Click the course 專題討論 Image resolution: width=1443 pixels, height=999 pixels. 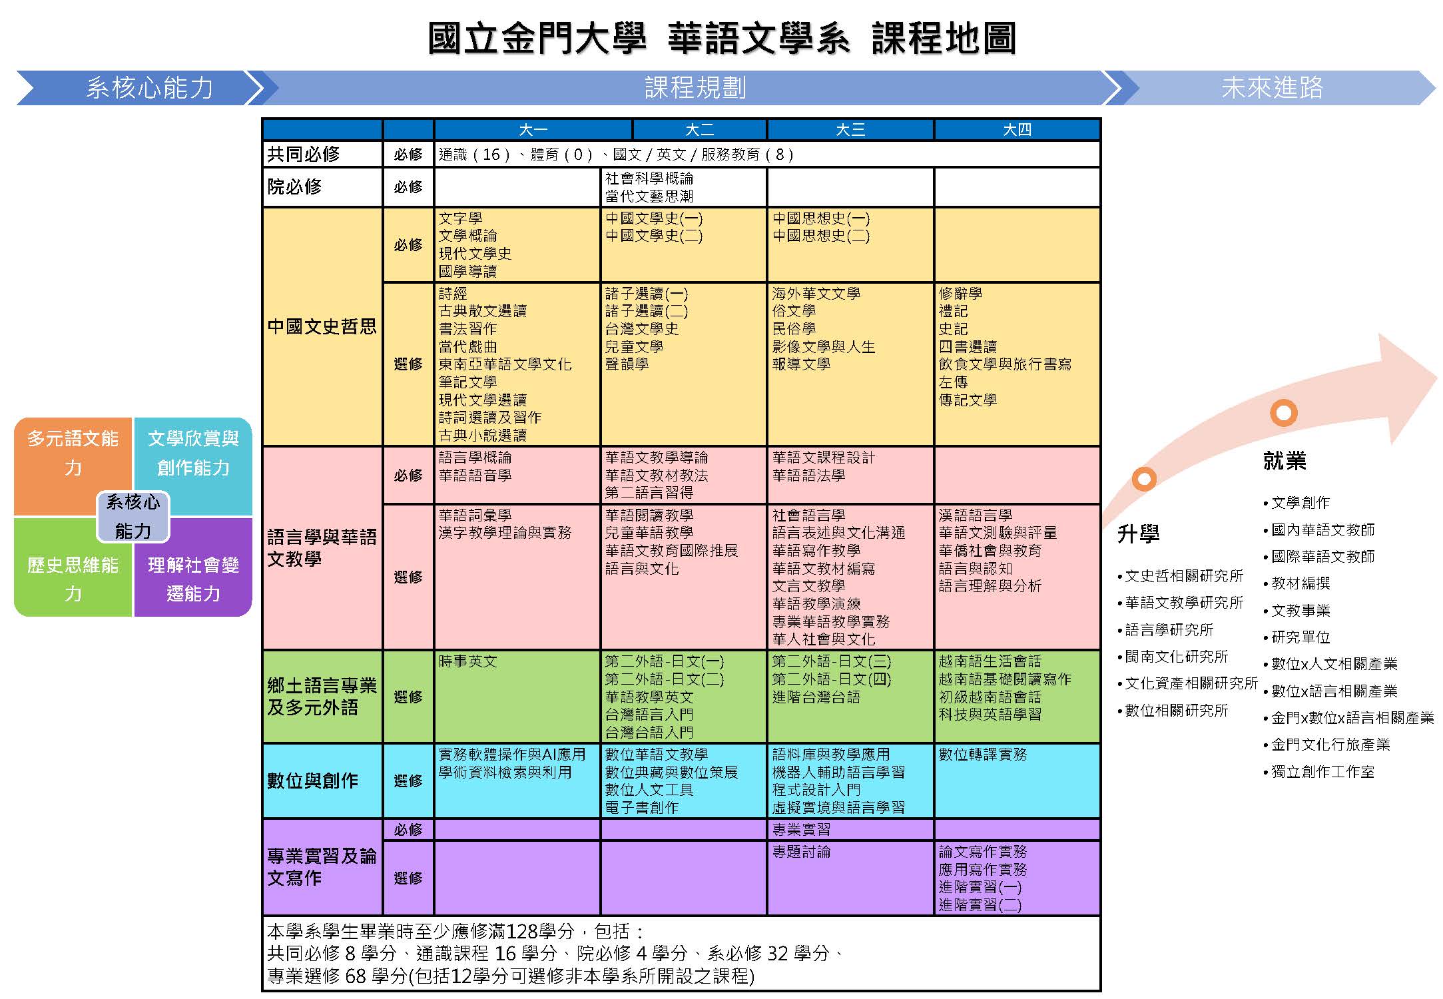(801, 852)
